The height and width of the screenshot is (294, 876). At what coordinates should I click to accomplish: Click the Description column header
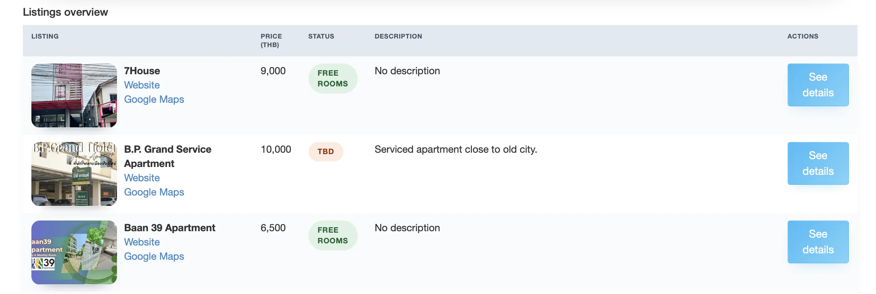point(398,36)
